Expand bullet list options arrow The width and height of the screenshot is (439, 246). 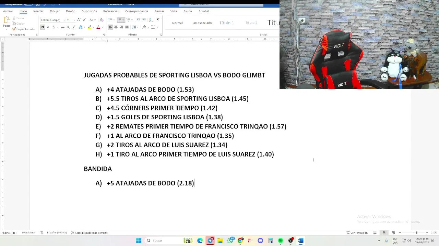[x=114, y=20]
